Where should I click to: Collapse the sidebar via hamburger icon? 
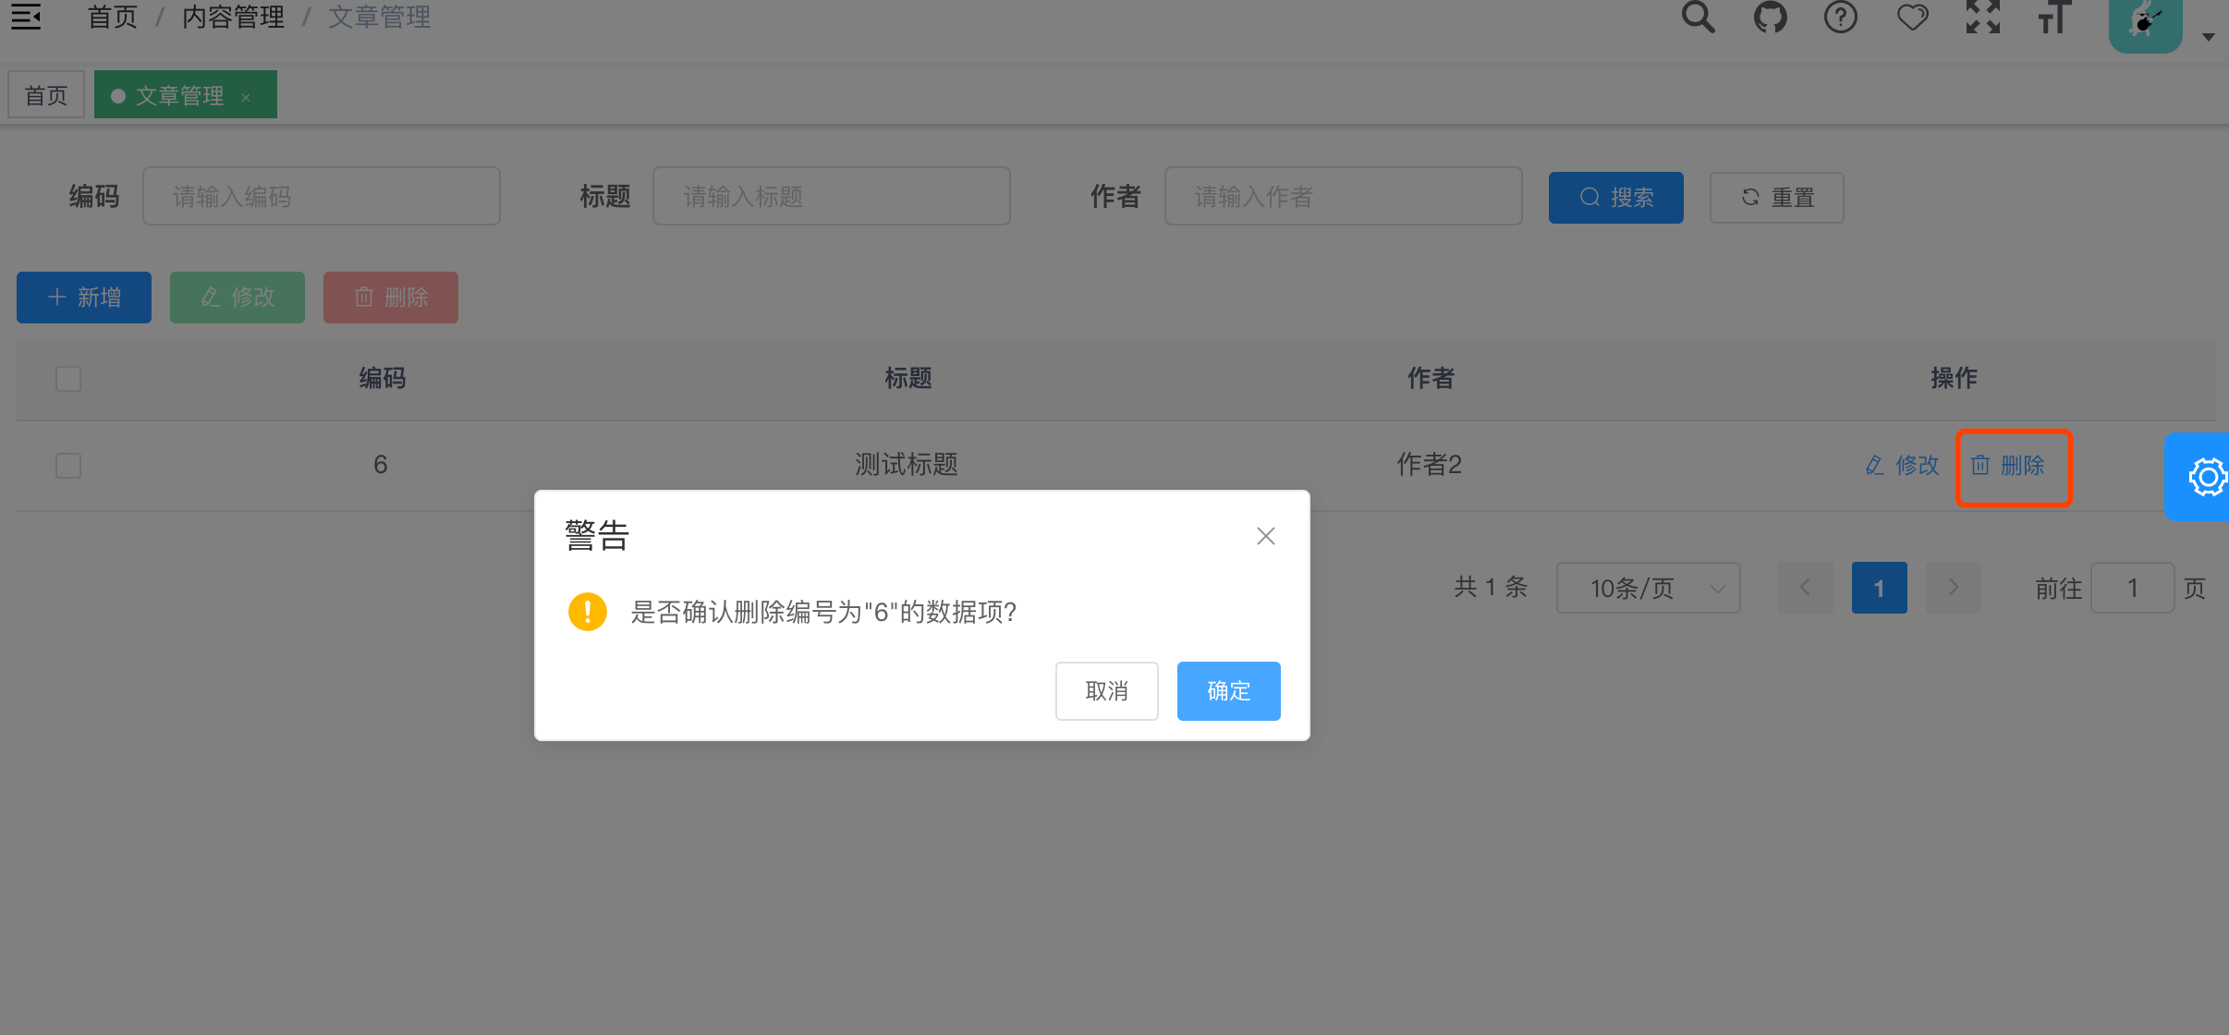[26, 17]
